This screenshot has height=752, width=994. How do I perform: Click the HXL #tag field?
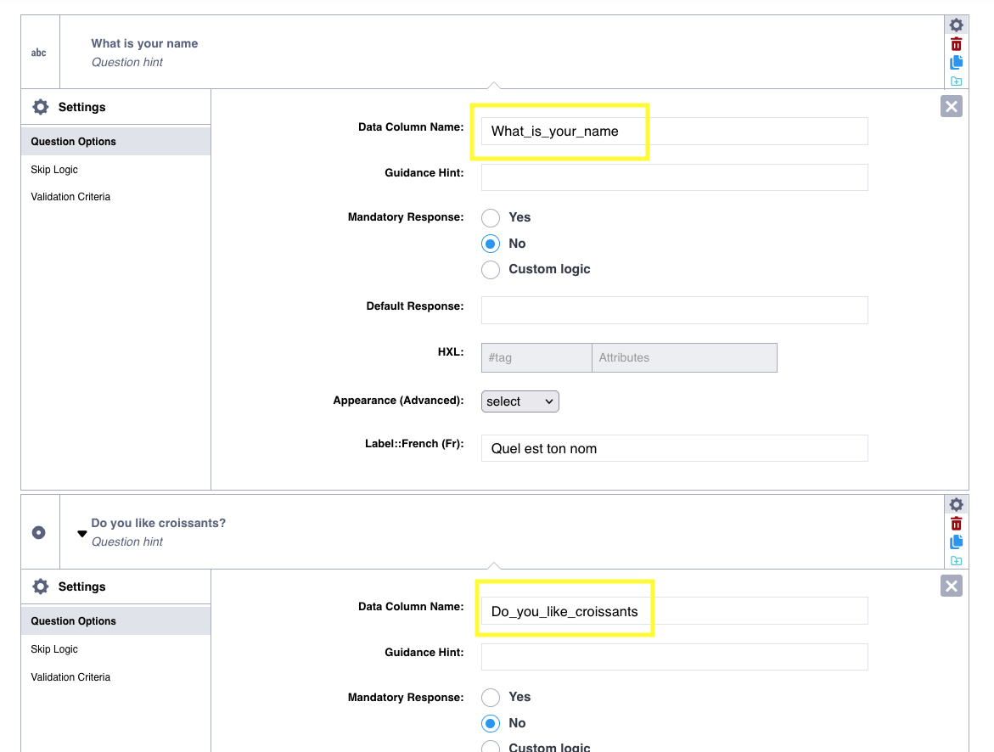coord(536,358)
